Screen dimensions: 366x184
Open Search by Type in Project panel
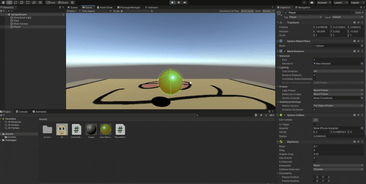point(256,115)
